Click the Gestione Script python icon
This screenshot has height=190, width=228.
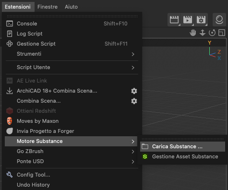coord(10,44)
